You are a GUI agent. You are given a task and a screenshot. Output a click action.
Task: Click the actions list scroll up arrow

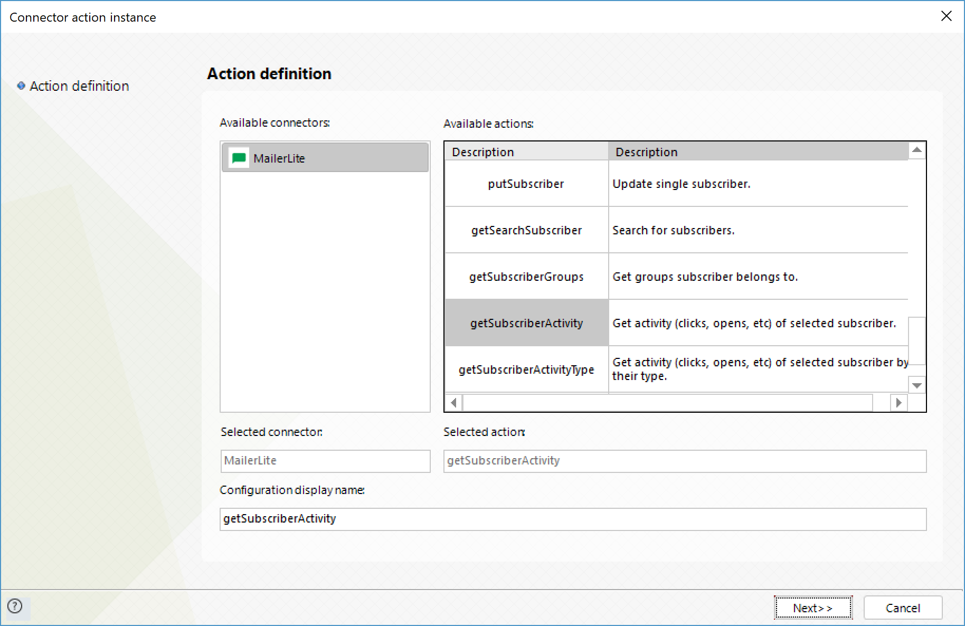[917, 150]
